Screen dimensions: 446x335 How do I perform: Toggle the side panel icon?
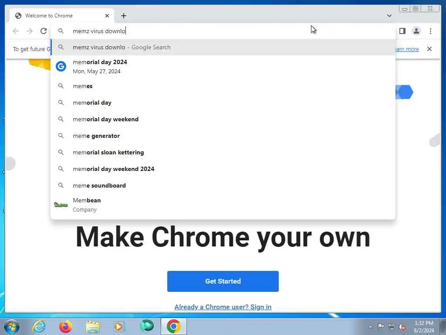point(402,31)
